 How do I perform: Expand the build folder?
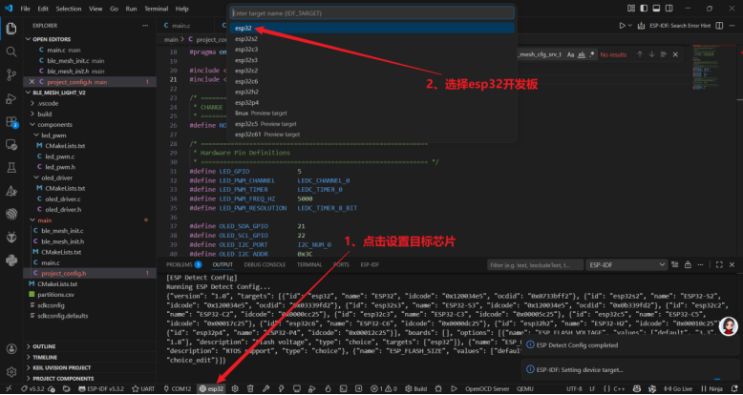tap(44, 114)
